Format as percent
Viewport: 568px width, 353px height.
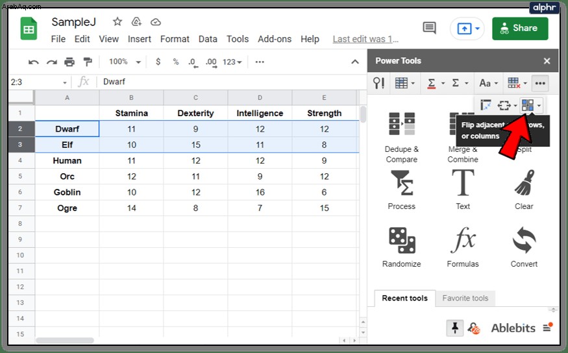[x=176, y=62]
